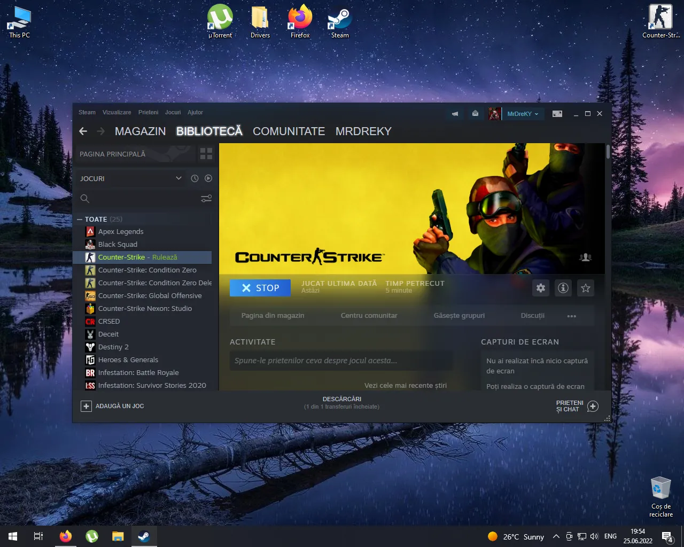
Task: Click the library vertical scrollbar
Action: (x=608, y=152)
